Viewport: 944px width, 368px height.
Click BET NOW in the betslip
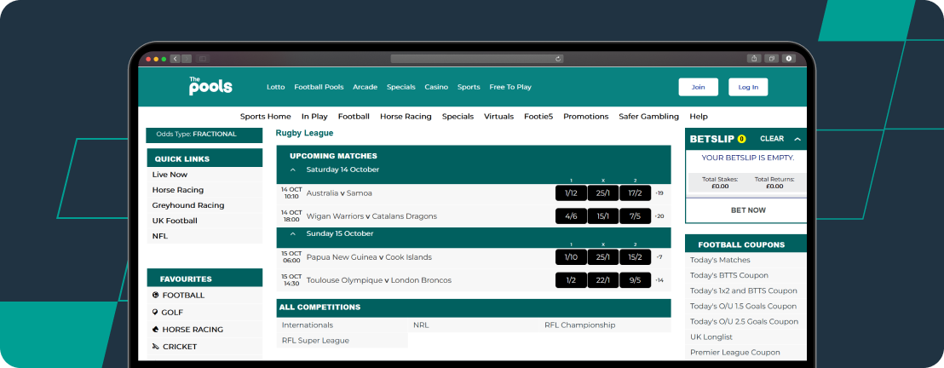(748, 210)
